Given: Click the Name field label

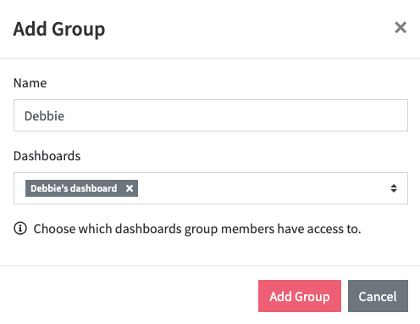Looking at the screenshot, I should pos(30,83).
